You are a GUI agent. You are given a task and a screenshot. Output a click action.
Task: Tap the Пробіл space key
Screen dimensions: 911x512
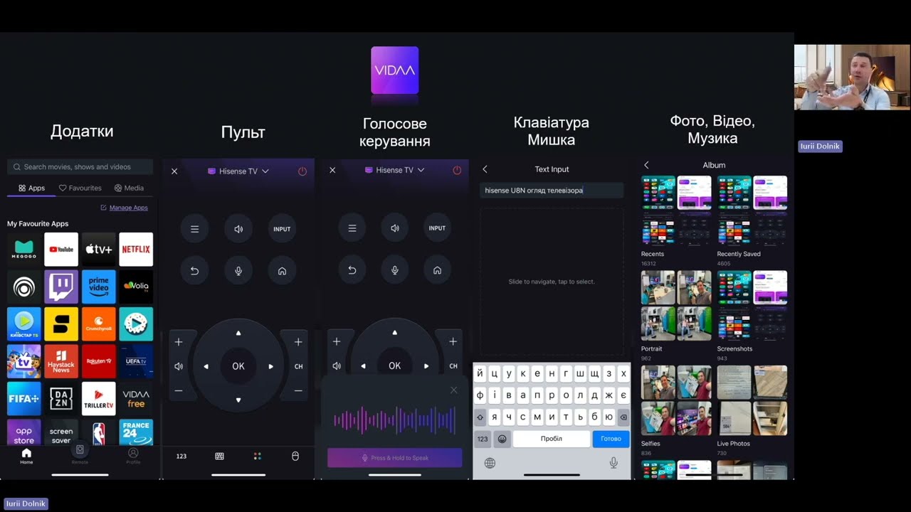pos(552,439)
